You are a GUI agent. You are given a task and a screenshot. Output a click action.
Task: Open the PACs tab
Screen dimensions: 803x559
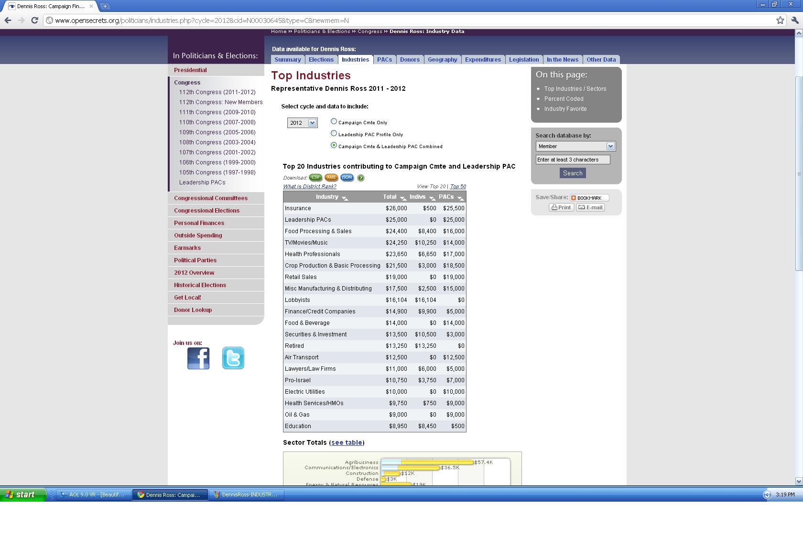(x=384, y=60)
